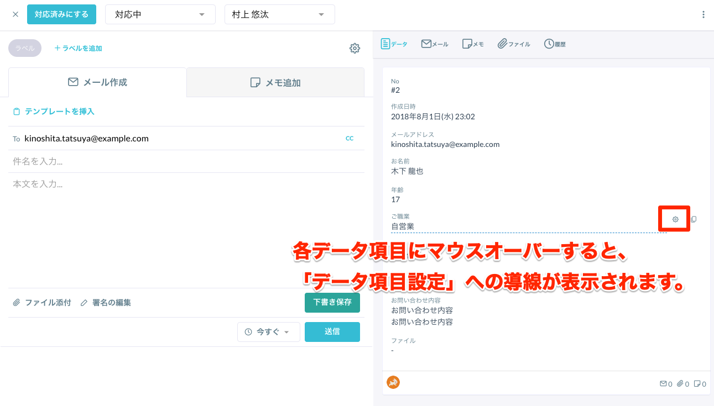Switch to the メモ追加 tab

tap(275, 82)
